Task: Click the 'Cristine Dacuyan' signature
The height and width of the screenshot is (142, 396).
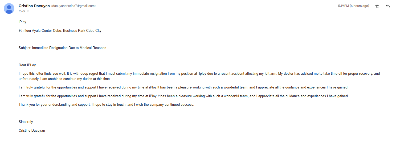Action: [x=32, y=130]
